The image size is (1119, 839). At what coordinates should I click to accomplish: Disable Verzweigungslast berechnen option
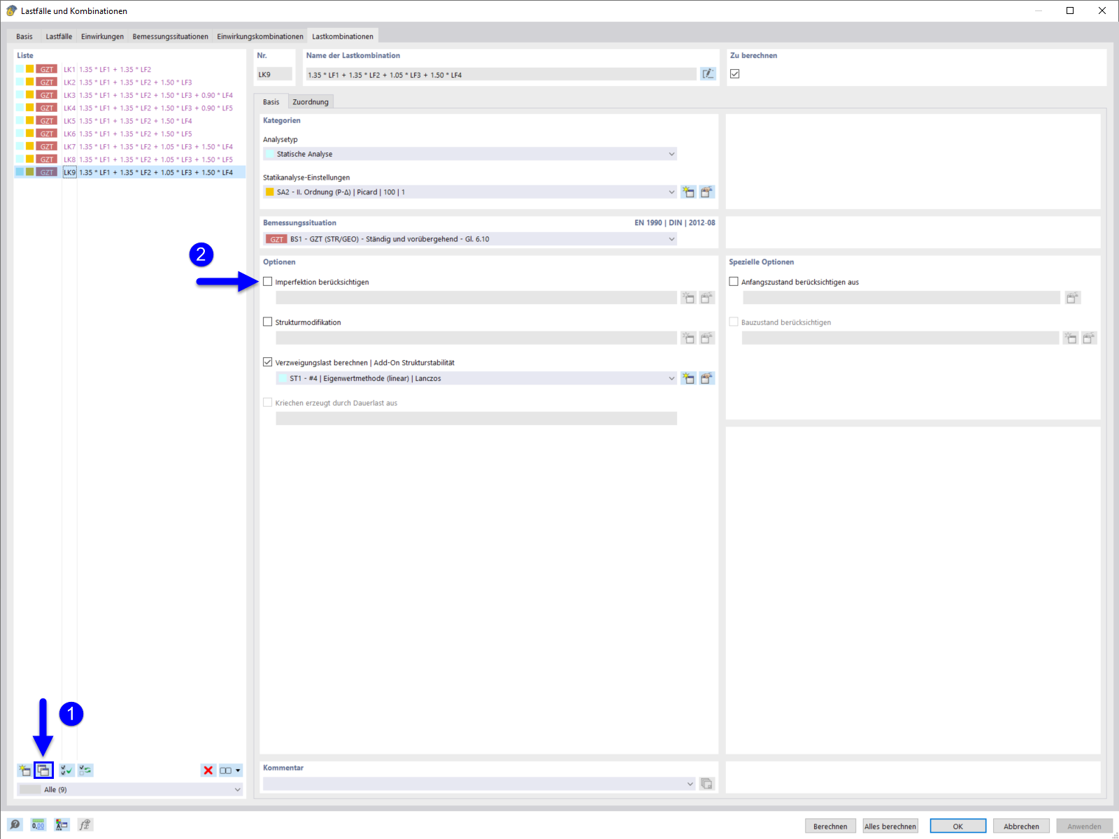tap(267, 361)
